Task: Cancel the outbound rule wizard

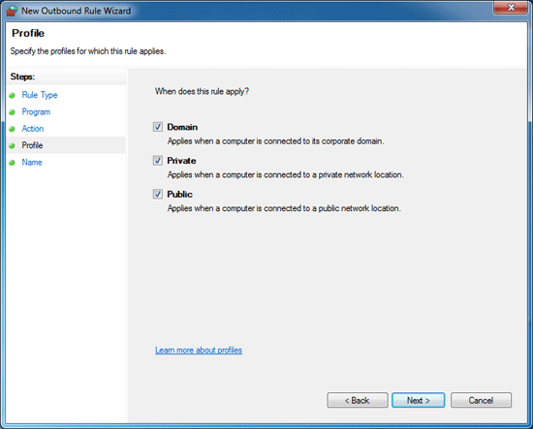Action: click(481, 401)
